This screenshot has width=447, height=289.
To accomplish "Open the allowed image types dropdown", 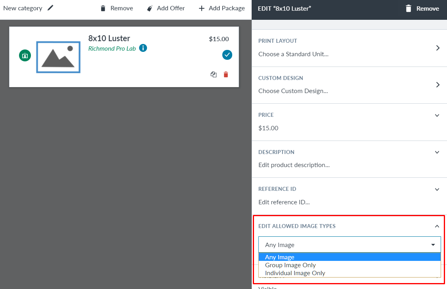I will pos(433,244).
